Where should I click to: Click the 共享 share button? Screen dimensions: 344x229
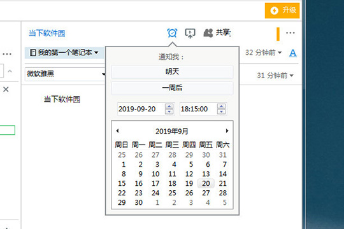click(217, 32)
